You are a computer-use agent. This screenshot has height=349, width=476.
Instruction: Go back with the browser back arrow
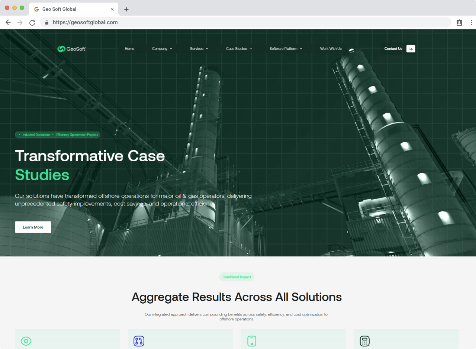point(8,23)
